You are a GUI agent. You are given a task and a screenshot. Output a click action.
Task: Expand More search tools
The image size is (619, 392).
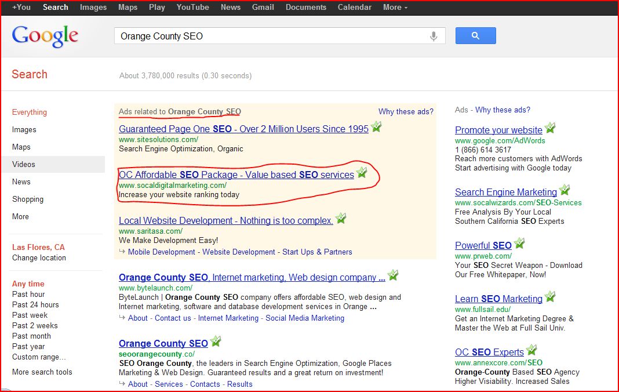pyautogui.click(x=42, y=372)
